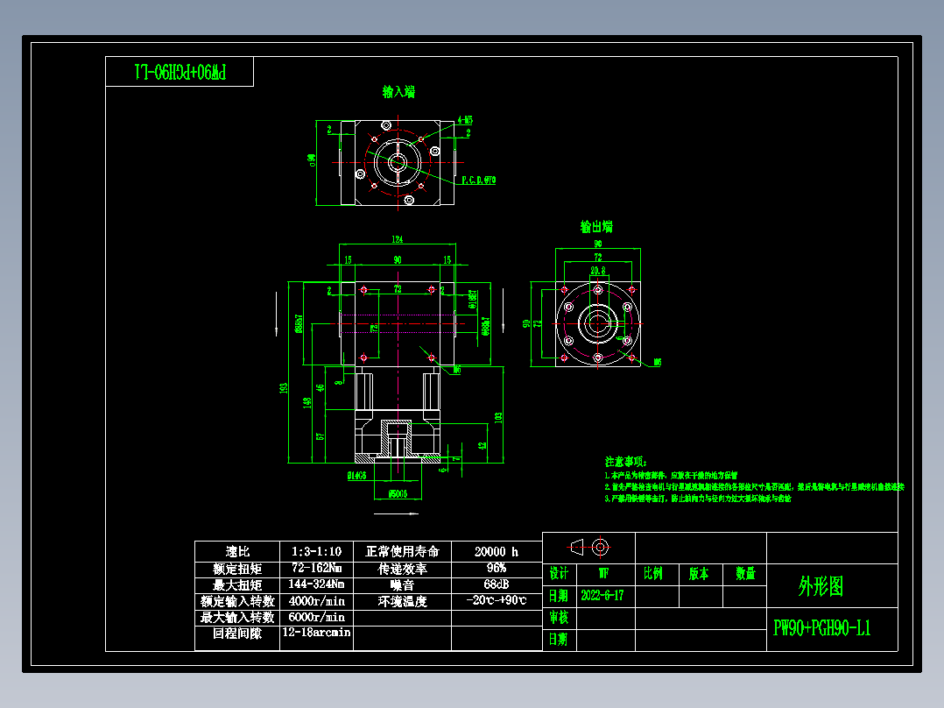Click the 噪音 value cell showing 68dB
Image resolution: width=944 pixels, height=708 pixels.
495,584
